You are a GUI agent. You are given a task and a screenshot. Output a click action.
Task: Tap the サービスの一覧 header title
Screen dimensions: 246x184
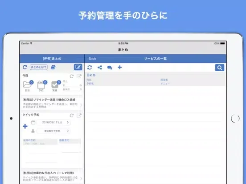[x=156, y=59]
